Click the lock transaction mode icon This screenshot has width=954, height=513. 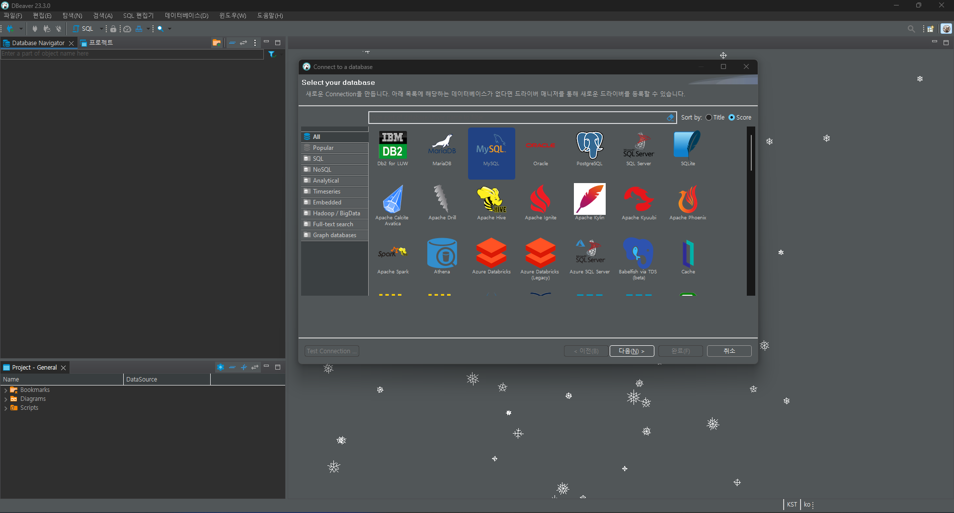pos(113,29)
